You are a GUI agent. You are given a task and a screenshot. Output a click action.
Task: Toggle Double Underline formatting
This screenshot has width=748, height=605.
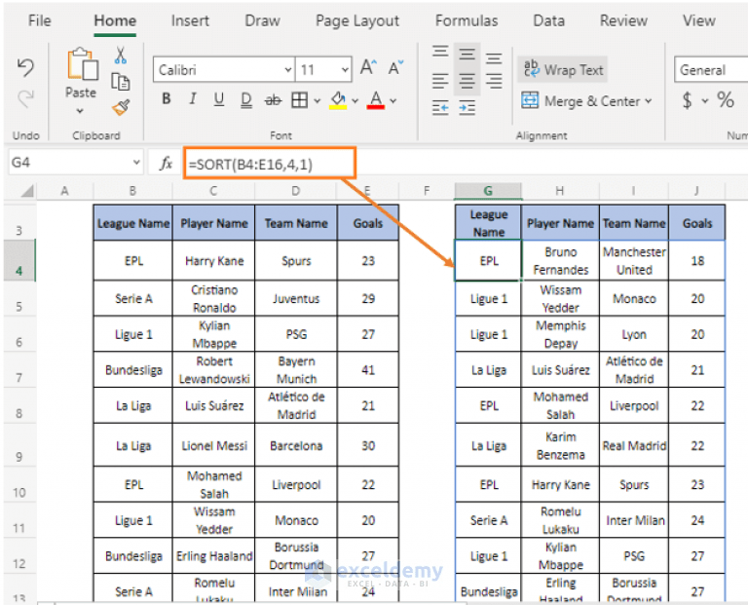(246, 99)
